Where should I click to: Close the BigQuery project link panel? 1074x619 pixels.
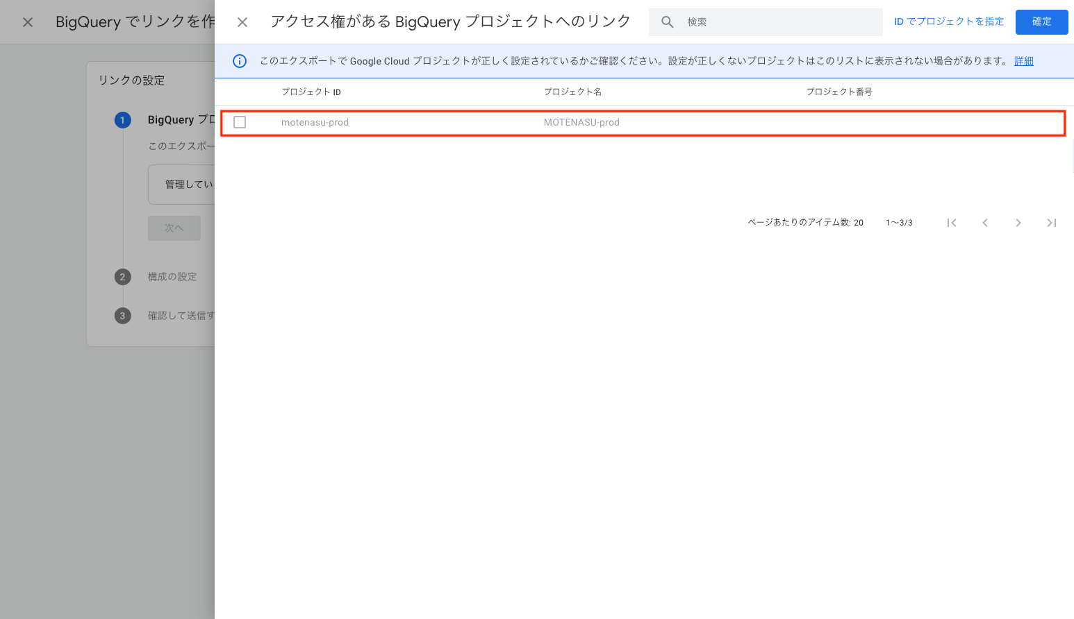click(x=242, y=22)
